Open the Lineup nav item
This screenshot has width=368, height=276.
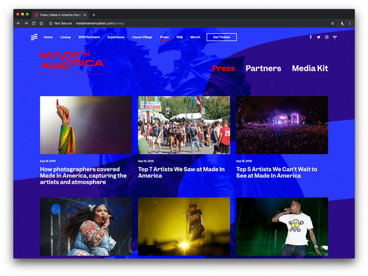point(66,37)
